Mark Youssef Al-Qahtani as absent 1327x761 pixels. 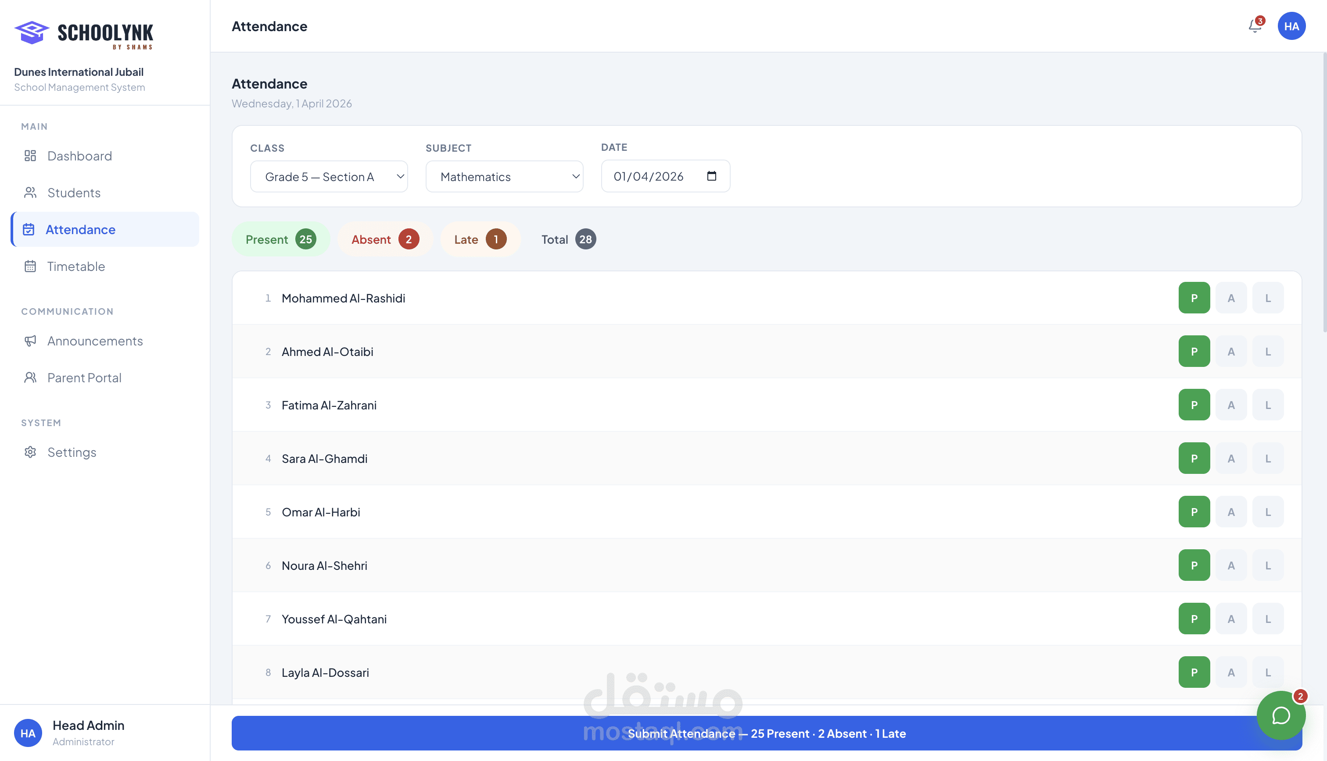tap(1231, 619)
